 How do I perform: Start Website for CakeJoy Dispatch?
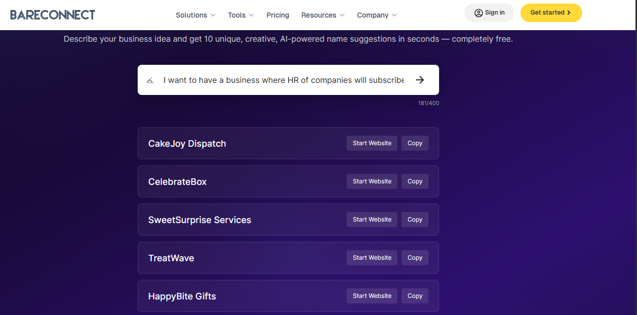372,143
